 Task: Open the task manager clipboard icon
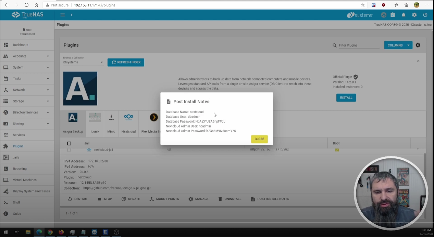(393, 15)
